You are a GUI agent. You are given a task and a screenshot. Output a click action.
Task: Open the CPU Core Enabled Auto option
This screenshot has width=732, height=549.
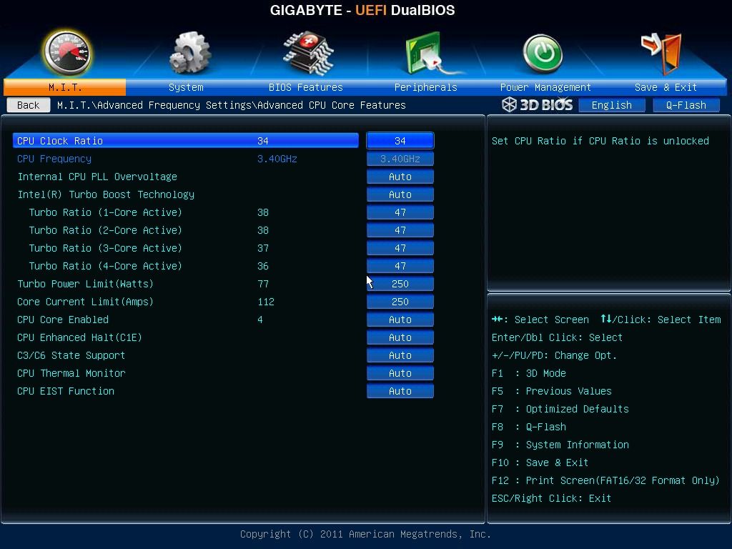click(x=400, y=320)
